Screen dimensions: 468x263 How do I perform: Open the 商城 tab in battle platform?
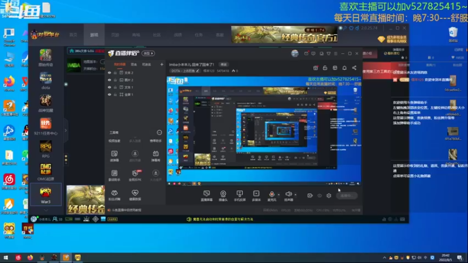pyautogui.click(x=136, y=35)
